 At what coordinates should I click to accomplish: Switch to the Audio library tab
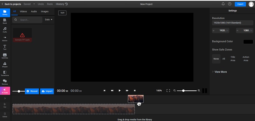click(x=34, y=11)
